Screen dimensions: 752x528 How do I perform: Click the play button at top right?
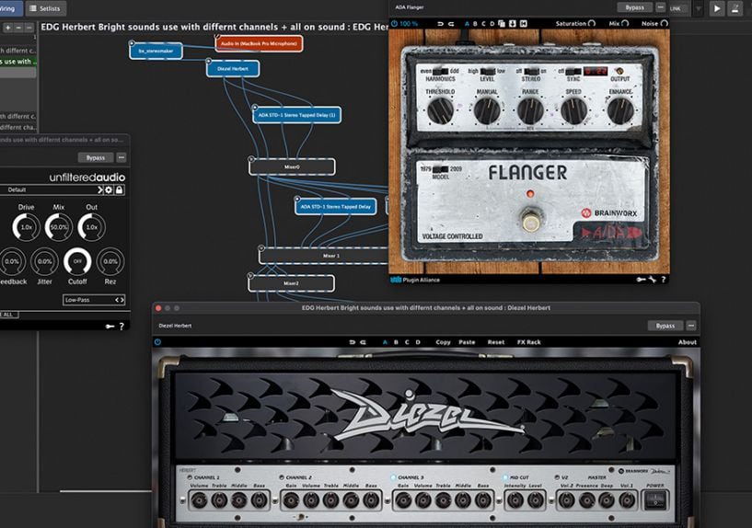pyautogui.click(x=717, y=8)
